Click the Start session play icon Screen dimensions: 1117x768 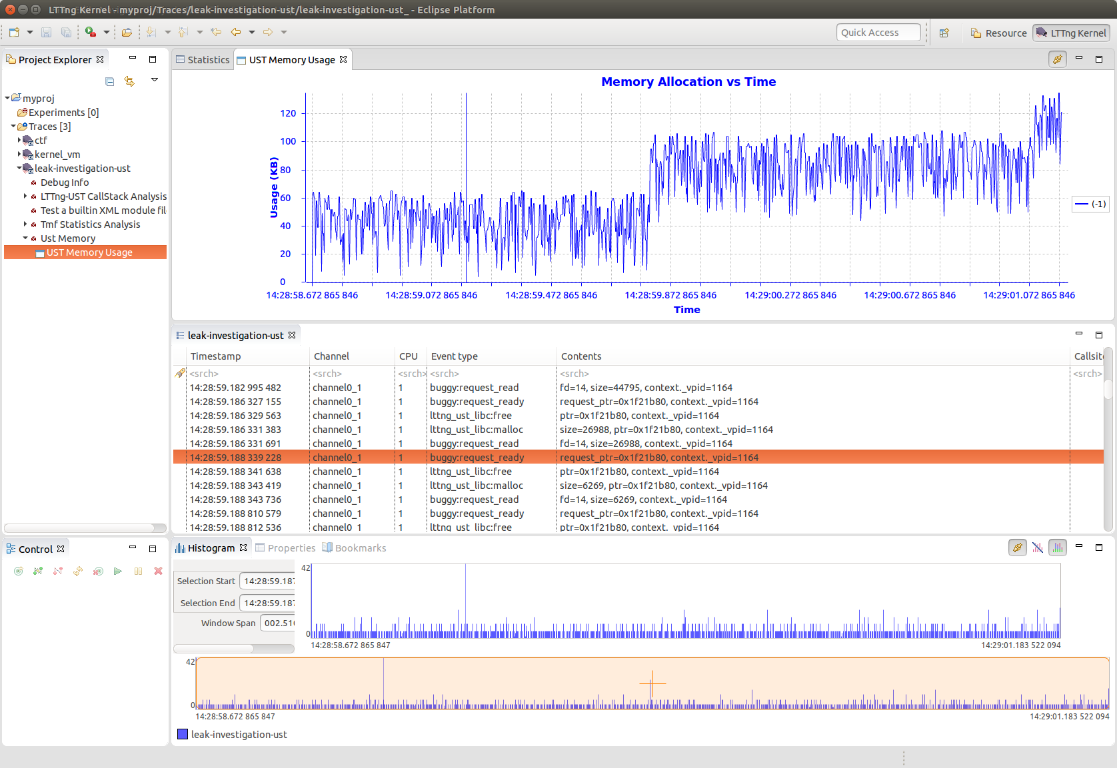118,571
